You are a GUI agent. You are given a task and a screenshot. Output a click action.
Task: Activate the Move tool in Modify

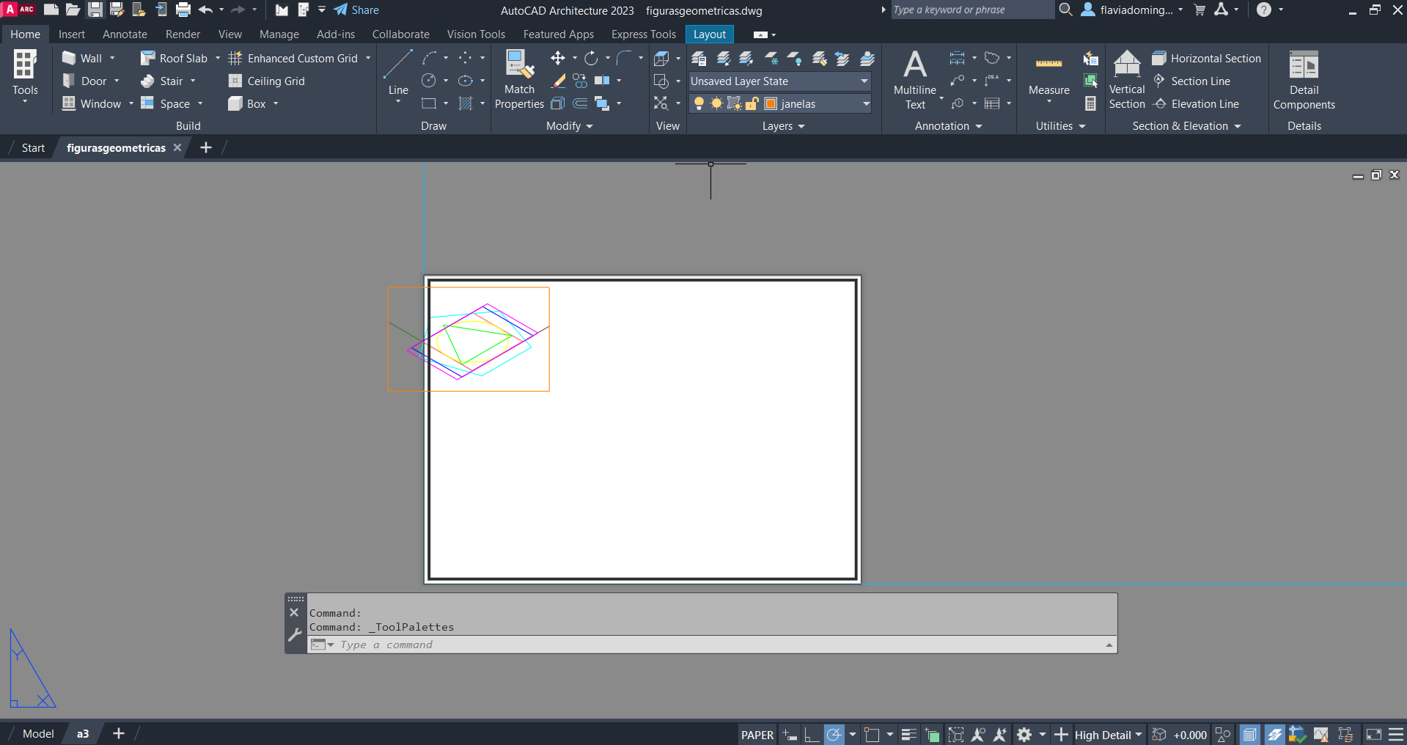coord(558,58)
